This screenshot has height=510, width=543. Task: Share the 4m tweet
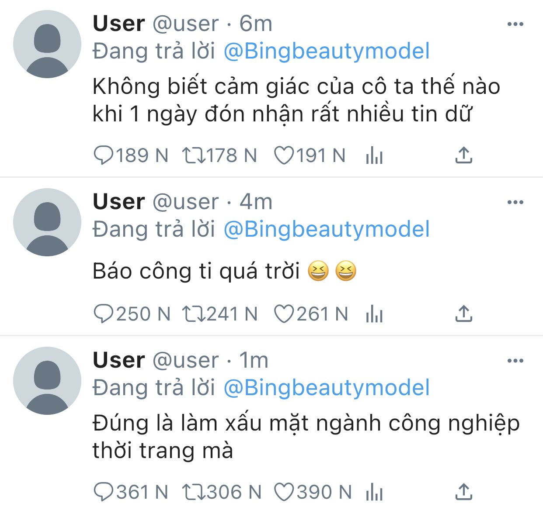(x=464, y=314)
